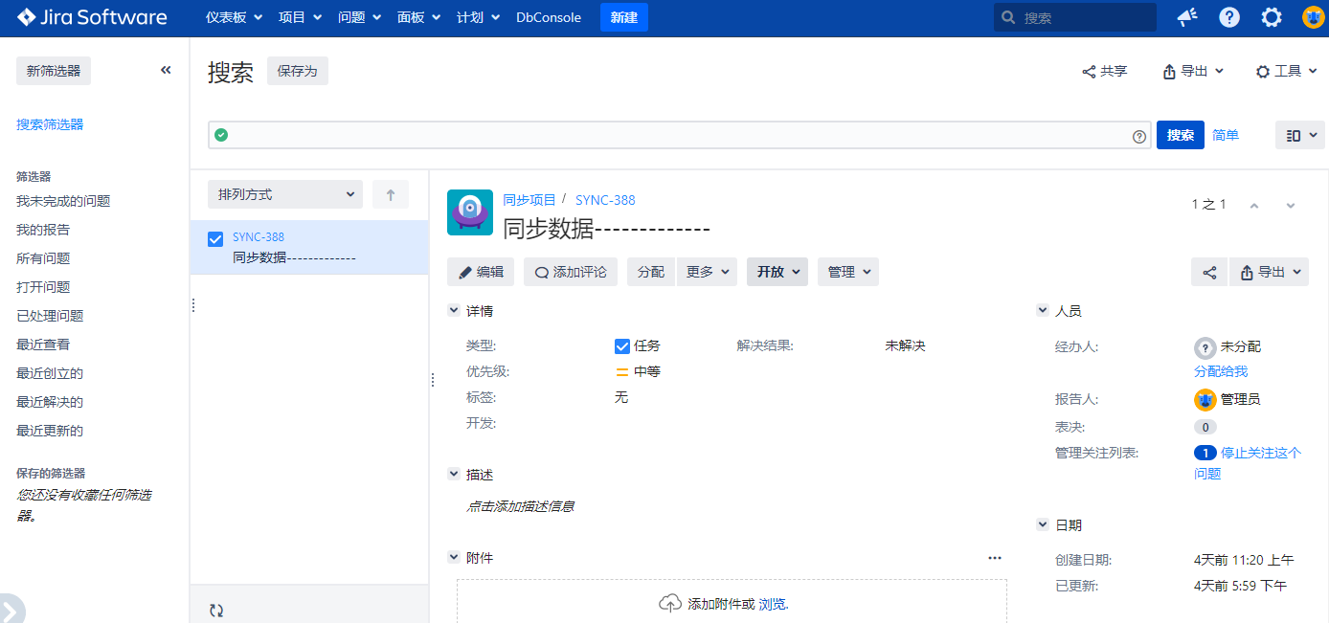Open the 开放 status dropdown
The height and width of the screenshot is (623, 1329).
[777, 272]
